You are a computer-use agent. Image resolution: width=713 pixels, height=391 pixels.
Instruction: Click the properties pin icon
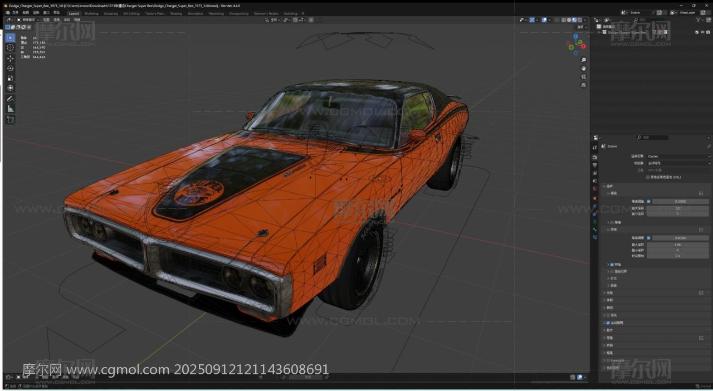[x=709, y=146]
